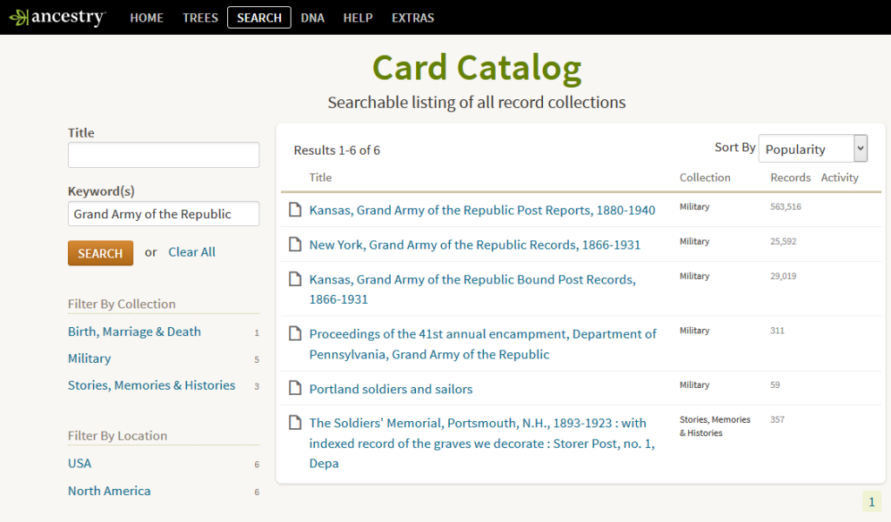
Task: Click the Keyword(s) input field
Action: [164, 213]
